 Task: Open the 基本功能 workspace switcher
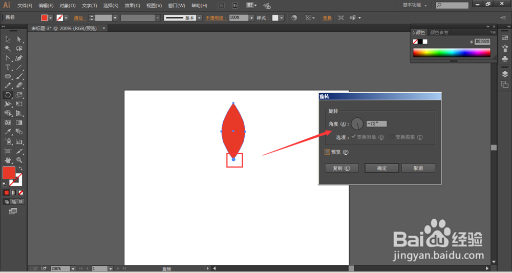coord(415,5)
